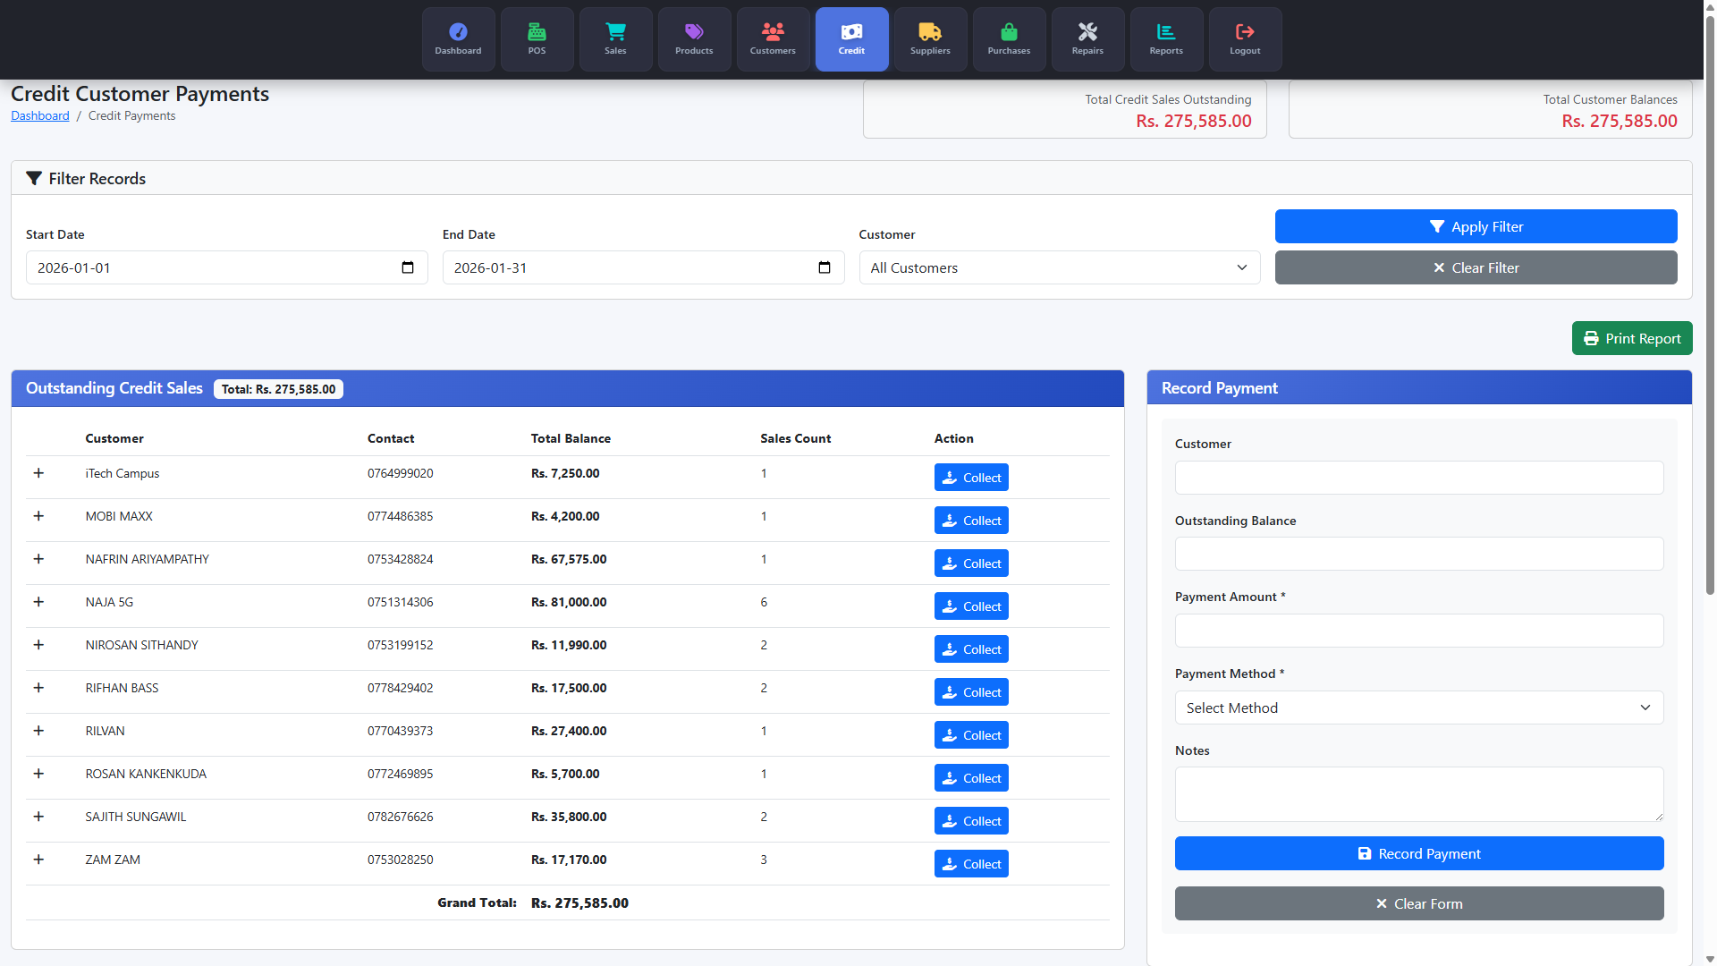Expand iTech Campus row details
The width and height of the screenshot is (1717, 966).
tap(38, 473)
